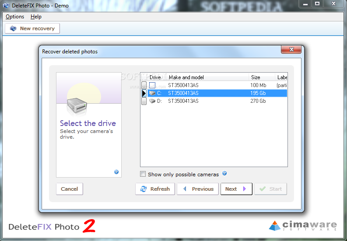Open the Help menu
Image resolution: width=347 pixels, height=241 pixels.
click(x=36, y=17)
